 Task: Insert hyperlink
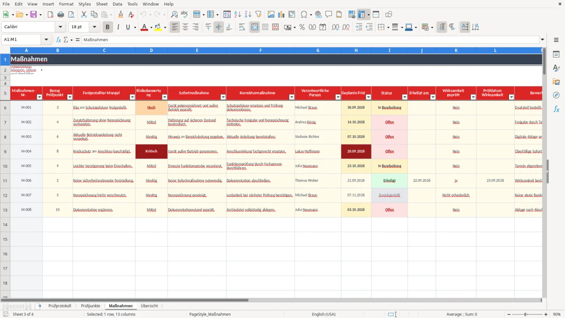point(318,15)
